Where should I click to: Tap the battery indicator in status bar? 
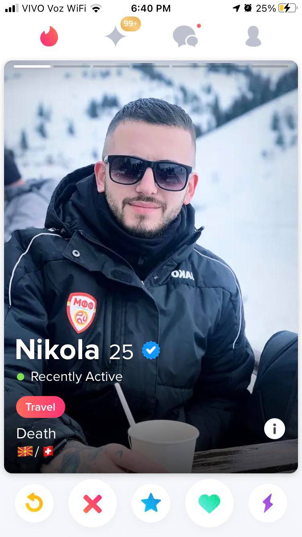(x=287, y=8)
